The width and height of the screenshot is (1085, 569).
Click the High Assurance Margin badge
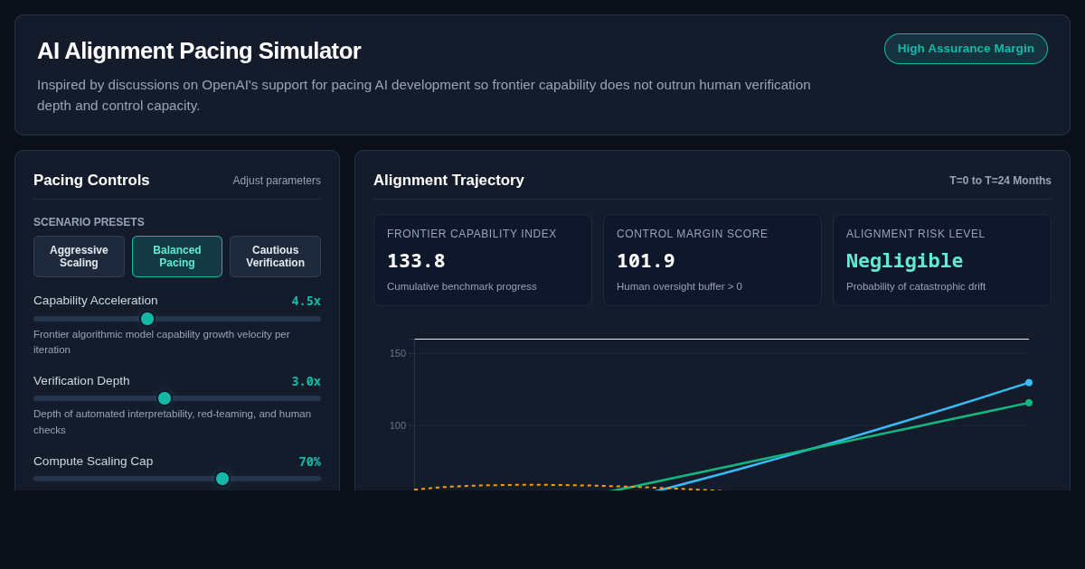coord(966,49)
